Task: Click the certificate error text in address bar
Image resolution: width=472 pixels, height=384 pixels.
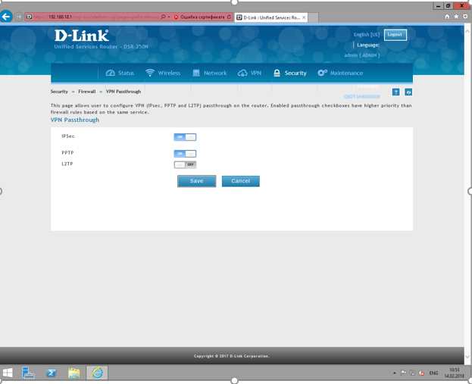Action: coord(202,17)
